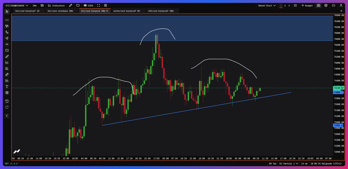Viewport: 348px width, 169px height.
Task: Click the blue 72889 trendline price label
Action: pos(338,125)
